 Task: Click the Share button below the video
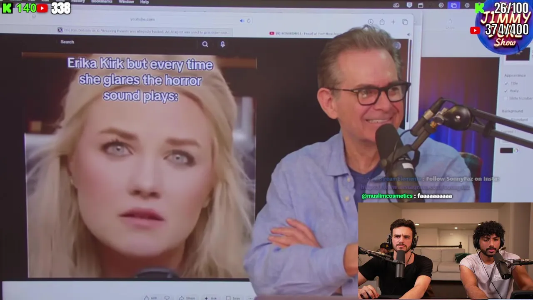(187, 298)
